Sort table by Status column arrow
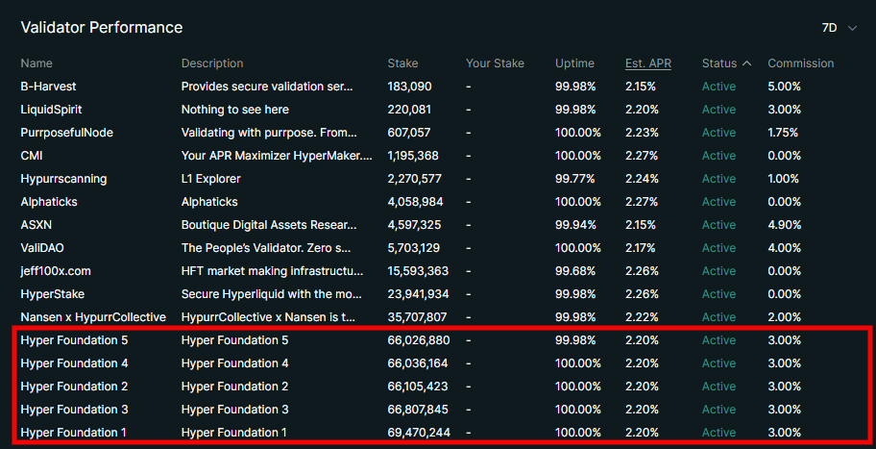This screenshot has height=449, width=876. tap(746, 63)
